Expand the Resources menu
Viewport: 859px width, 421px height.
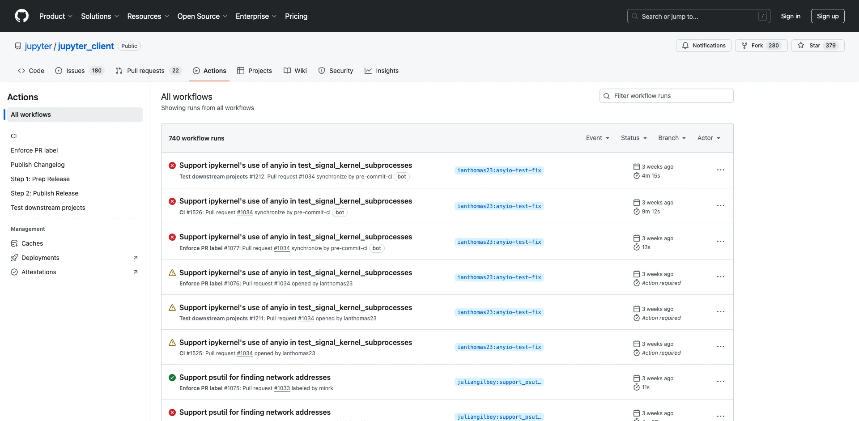tap(148, 16)
